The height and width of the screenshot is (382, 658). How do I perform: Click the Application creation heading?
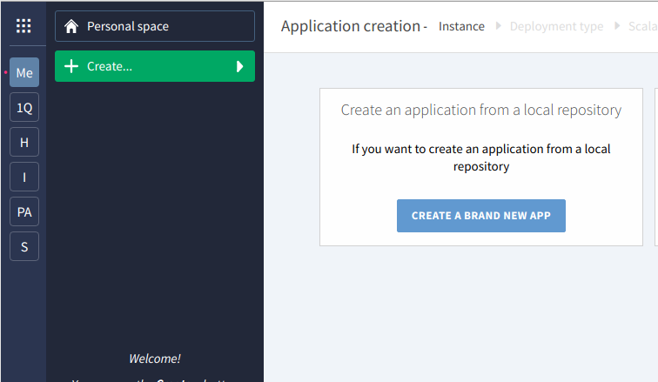pyautogui.click(x=351, y=26)
